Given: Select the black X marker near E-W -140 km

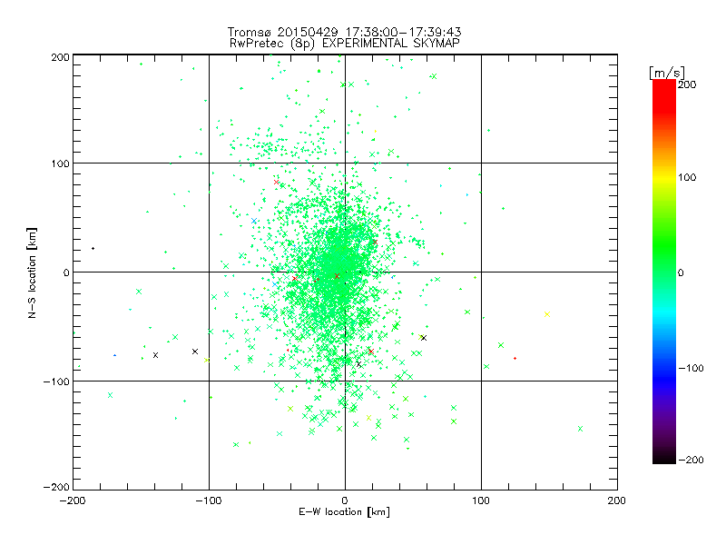Looking at the screenshot, I should coord(155,355).
